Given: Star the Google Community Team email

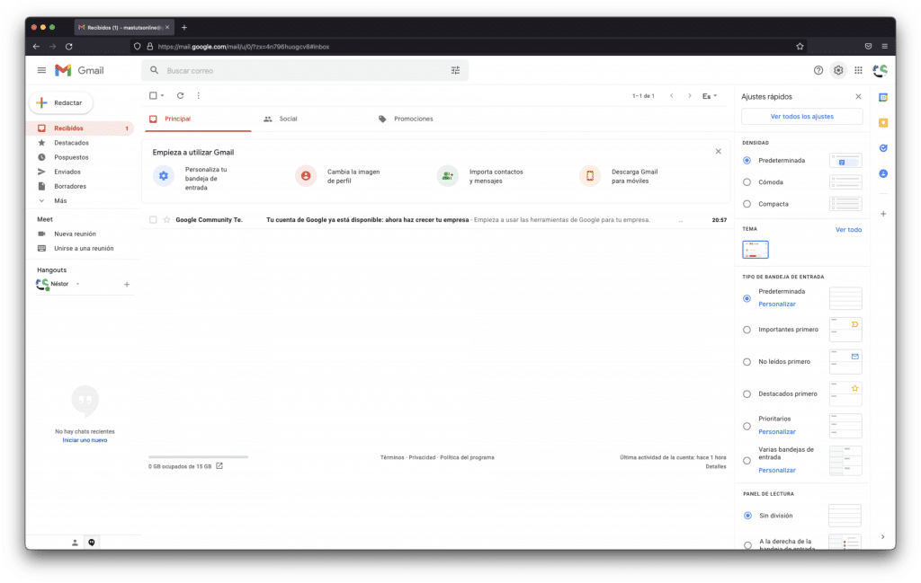Looking at the screenshot, I should [167, 219].
